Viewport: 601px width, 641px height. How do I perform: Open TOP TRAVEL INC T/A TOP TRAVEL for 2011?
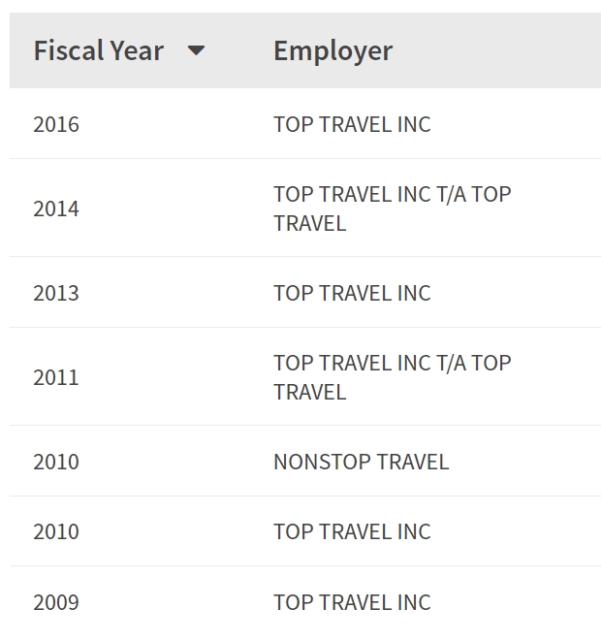tap(392, 364)
